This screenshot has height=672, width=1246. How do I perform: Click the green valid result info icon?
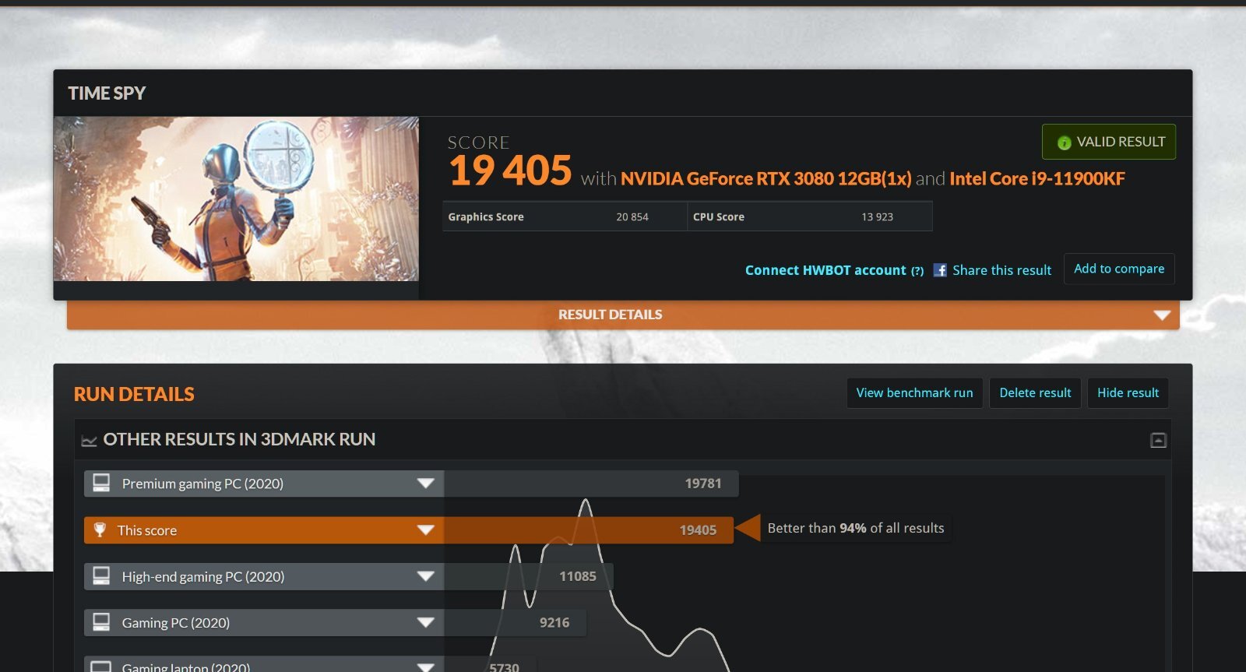coord(1064,142)
